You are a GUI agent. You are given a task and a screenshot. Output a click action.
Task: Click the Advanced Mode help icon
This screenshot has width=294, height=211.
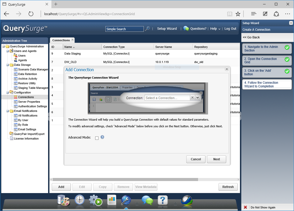pos(102,137)
